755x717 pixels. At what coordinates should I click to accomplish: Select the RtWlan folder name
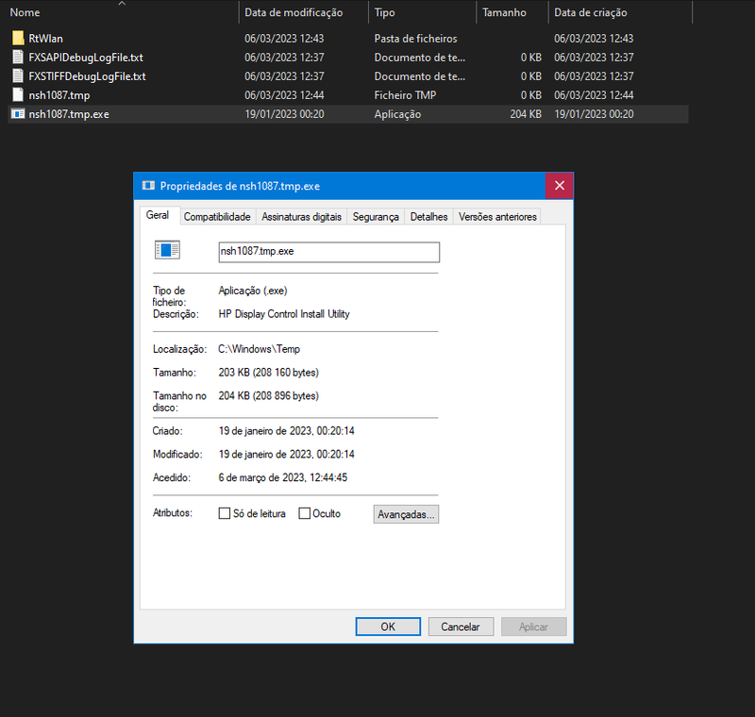45,39
